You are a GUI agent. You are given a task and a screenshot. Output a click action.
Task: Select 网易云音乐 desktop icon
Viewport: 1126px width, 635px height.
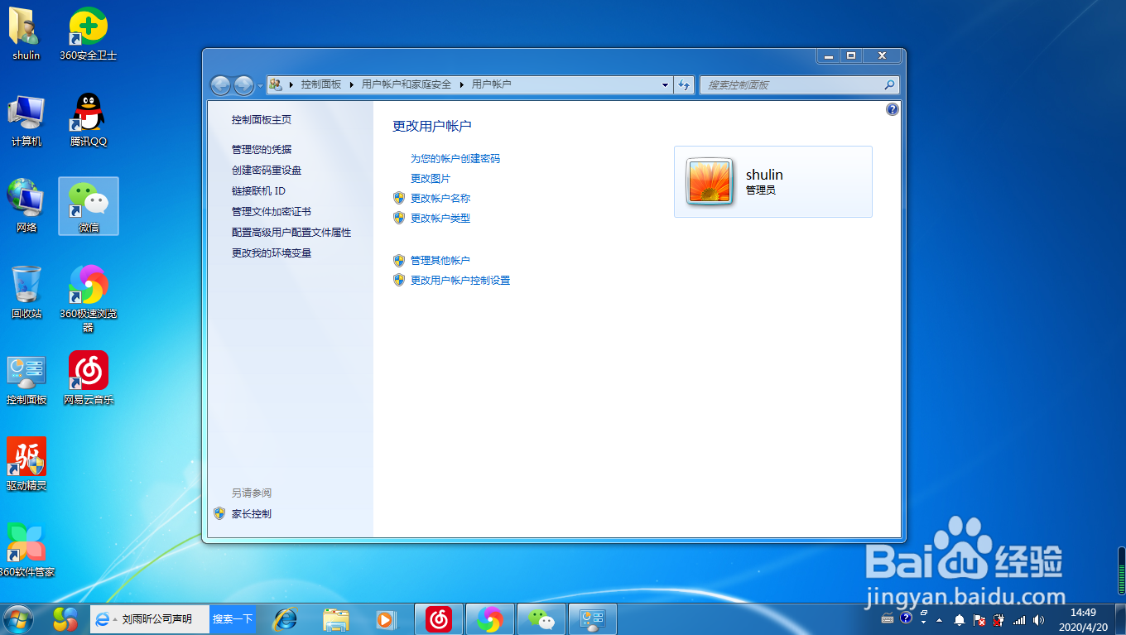pos(89,379)
